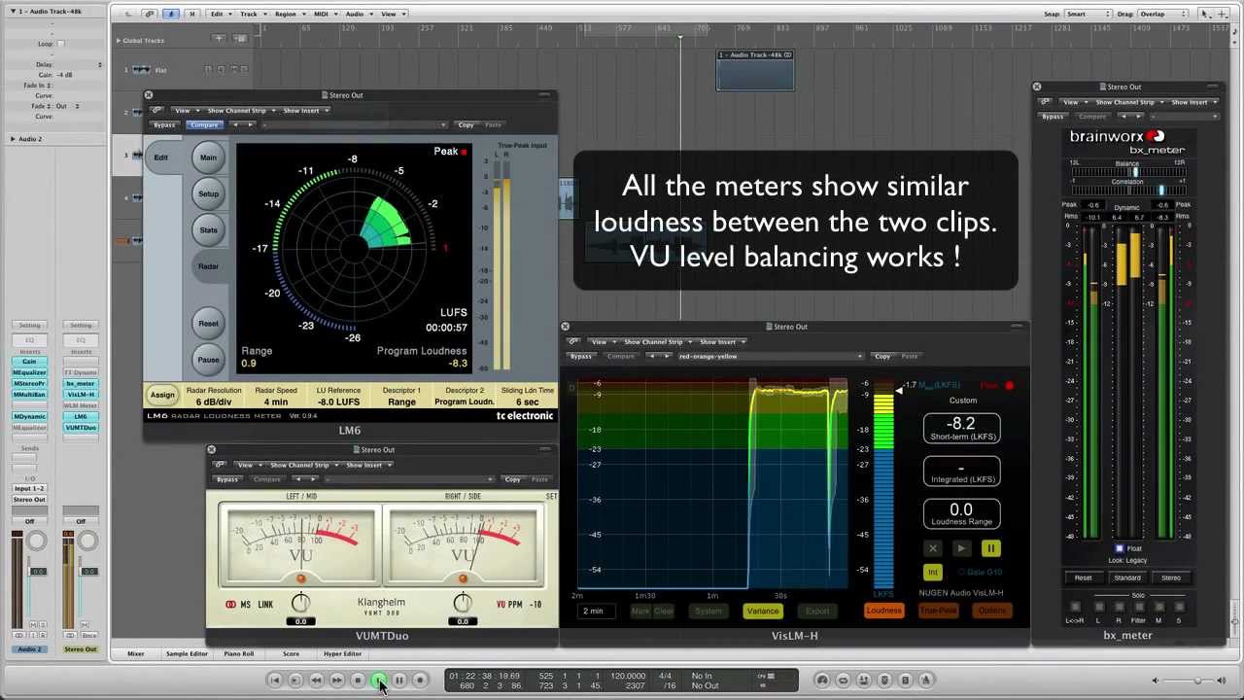
Task: Select Standard mode in bx_meter
Action: 1127,577
